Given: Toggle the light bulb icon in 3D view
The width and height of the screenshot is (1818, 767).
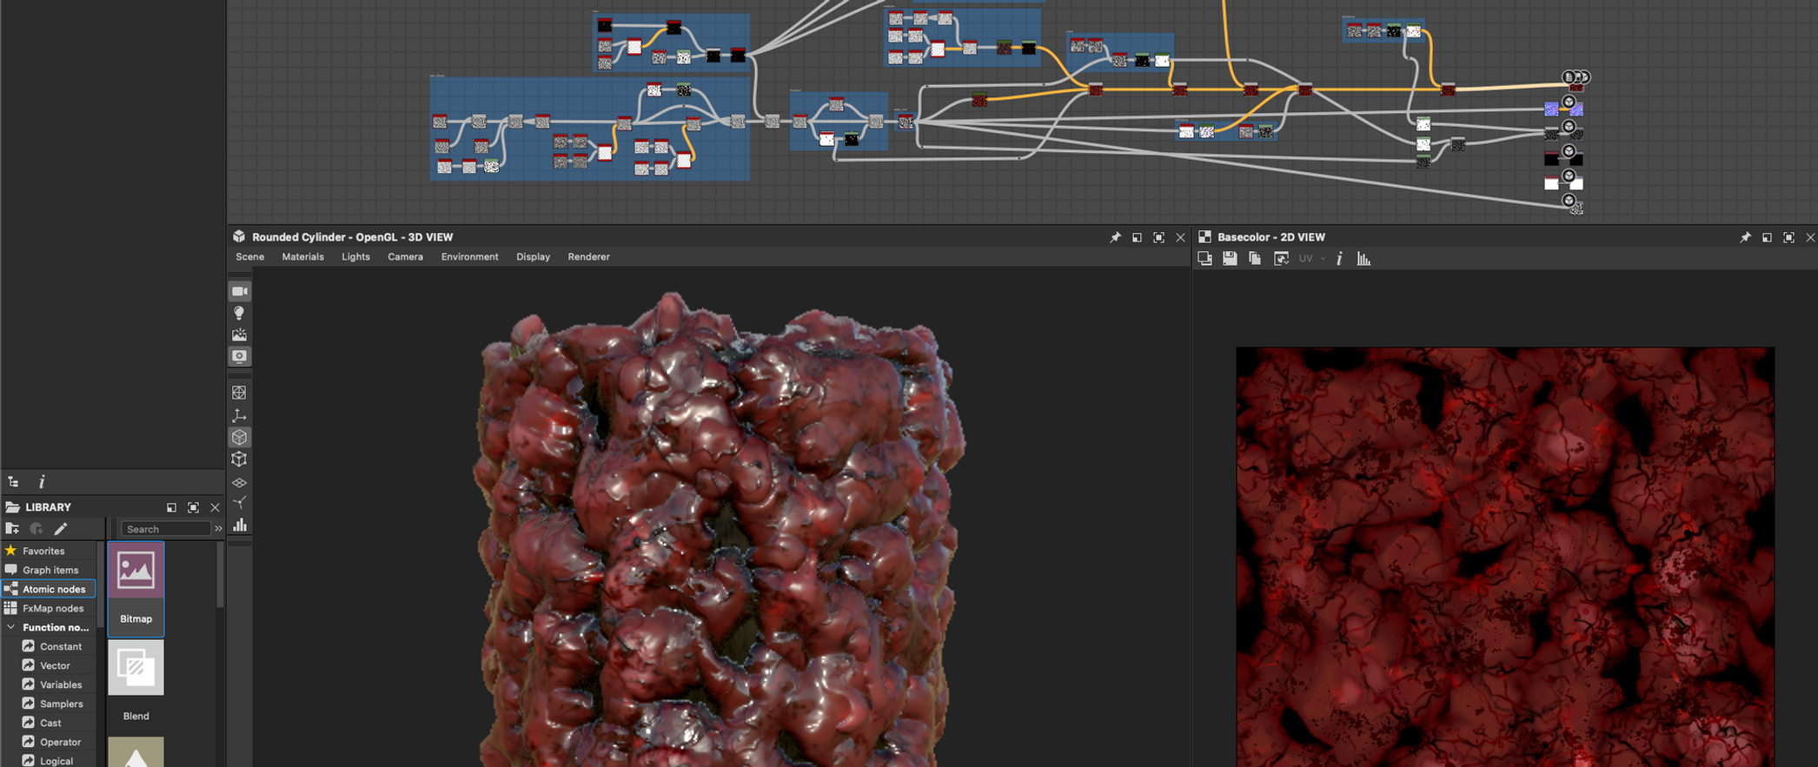Looking at the screenshot, I should (x=239, y=313).
